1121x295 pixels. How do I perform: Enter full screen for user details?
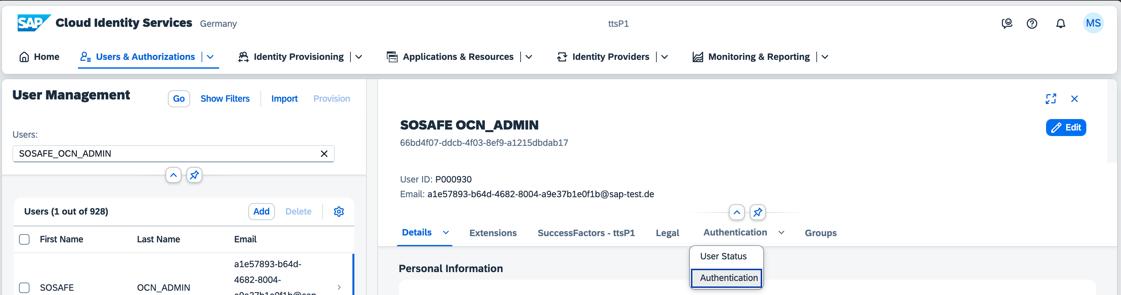tap(1051, 99)
